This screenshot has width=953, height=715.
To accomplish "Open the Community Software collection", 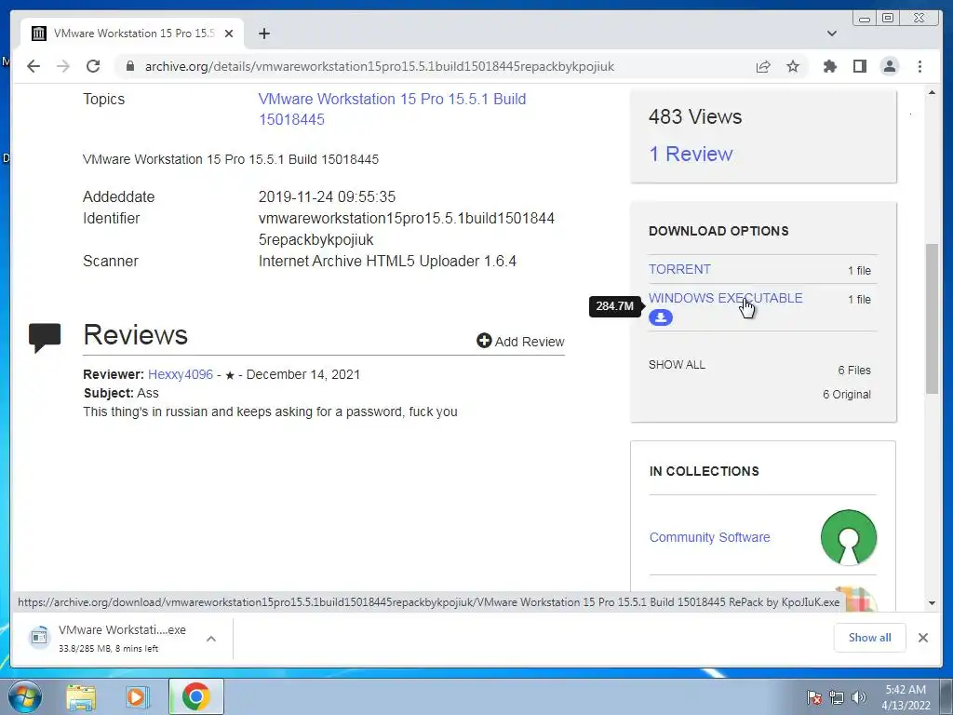I will 709,537.
